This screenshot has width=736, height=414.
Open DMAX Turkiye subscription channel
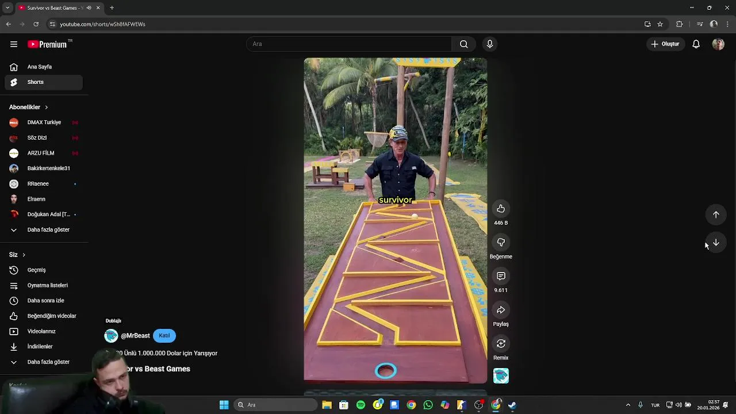pyautogui.click(x=44, y=122)
